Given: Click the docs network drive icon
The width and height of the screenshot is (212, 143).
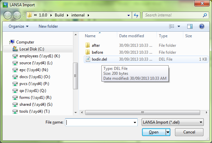Looking at the screenshot, I should tap(15, 77).
